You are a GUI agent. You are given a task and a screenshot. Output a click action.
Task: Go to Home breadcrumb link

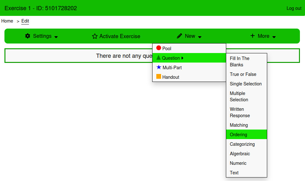point(7,21)
